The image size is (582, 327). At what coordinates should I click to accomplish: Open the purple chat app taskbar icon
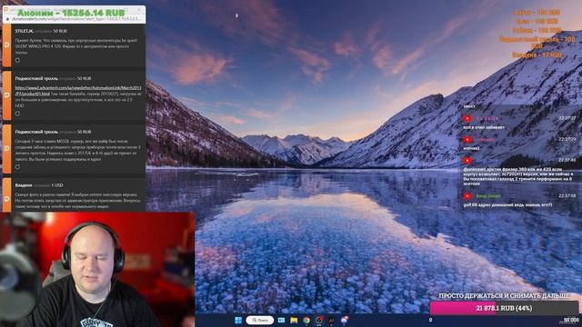pyautogui.click(x=345, y=320)
